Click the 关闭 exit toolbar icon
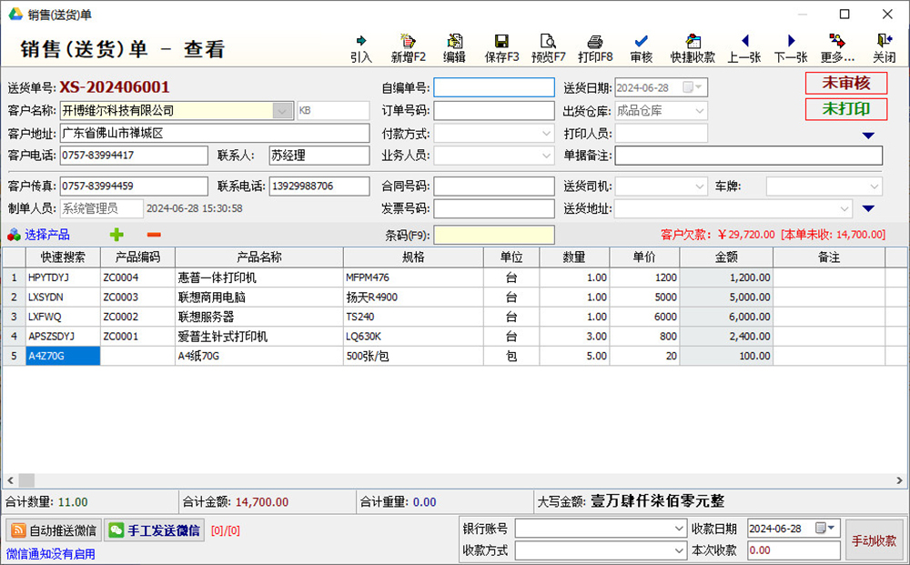The height and width of the screenshot is (565, 910). pyautogui.click(x=884, y=48)
